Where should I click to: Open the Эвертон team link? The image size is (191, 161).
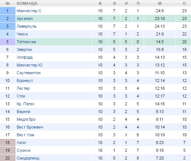point(24,49)
